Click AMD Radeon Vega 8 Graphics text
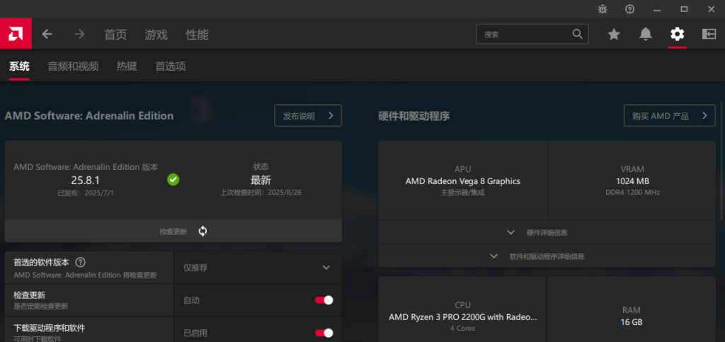The height and width of the screenshot is (342, 725). pyautogui.click(x=463, y=181)
